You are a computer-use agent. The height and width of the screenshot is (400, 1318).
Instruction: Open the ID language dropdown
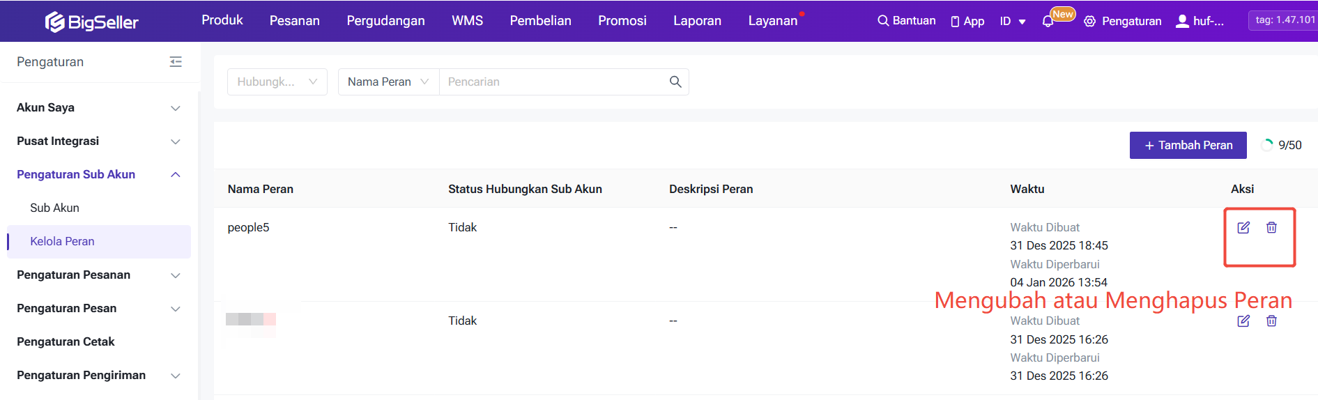click(1013, 22)
